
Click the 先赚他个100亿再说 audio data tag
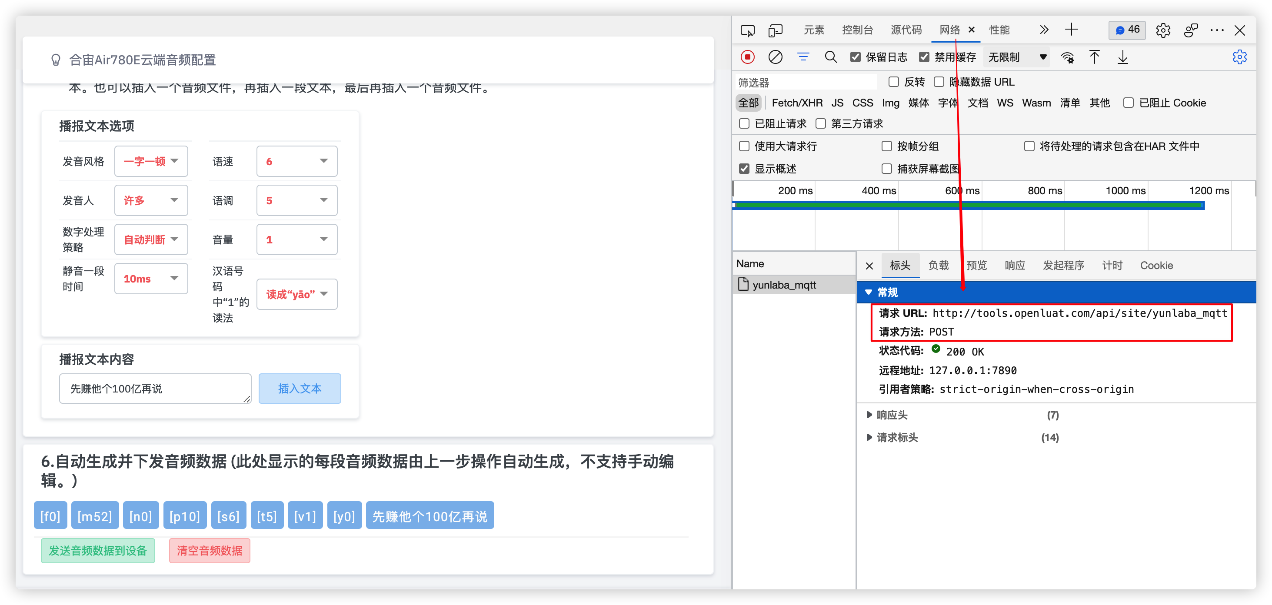tap(430, 515)
